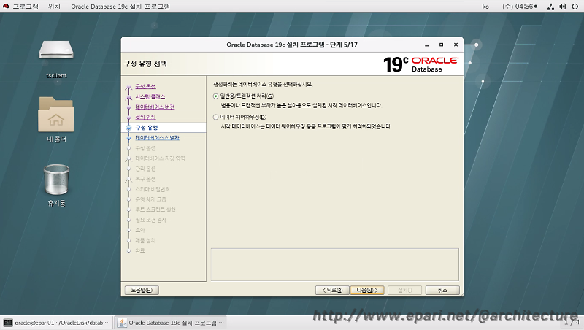Switch to oracle@epari01 terminal taskbar entry
This screenshot has width=584, height=330.
point(57,323)
